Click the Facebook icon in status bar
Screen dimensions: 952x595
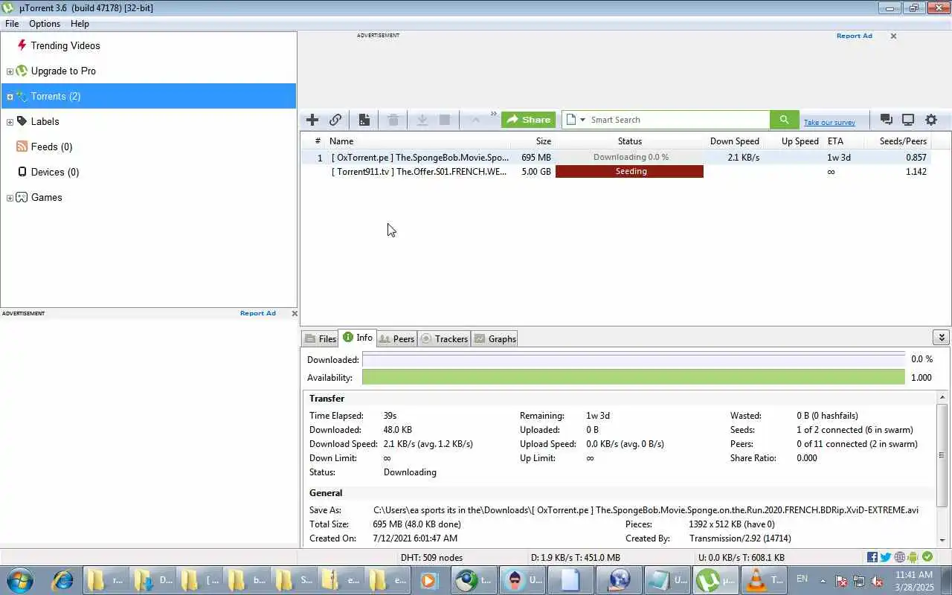(872, 557)
